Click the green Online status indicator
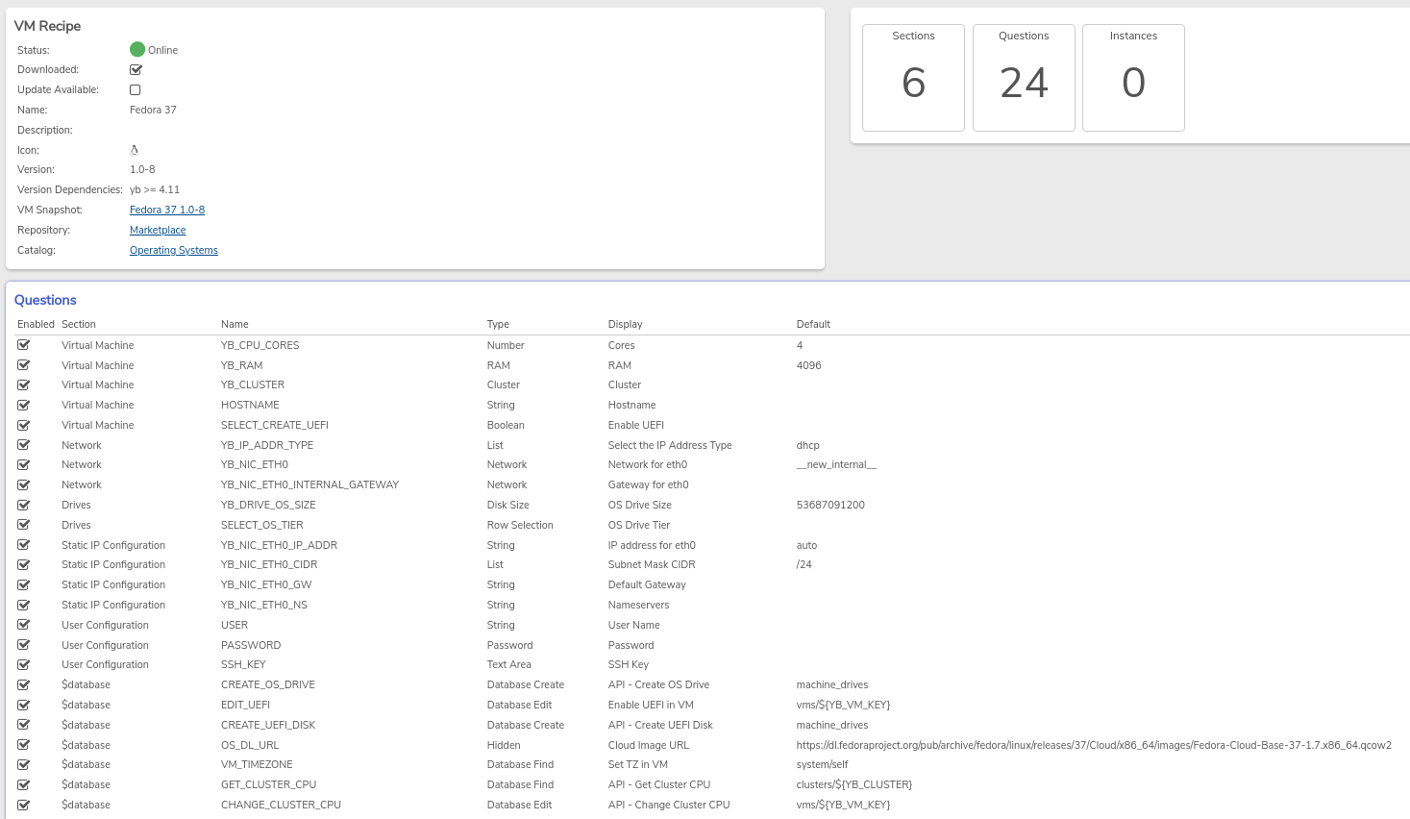Screen dimensions: 1410x819 [x=137, y=49]
